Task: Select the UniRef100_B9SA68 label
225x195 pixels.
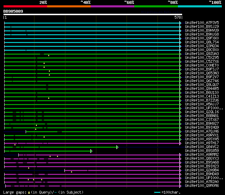Action: 202,163
